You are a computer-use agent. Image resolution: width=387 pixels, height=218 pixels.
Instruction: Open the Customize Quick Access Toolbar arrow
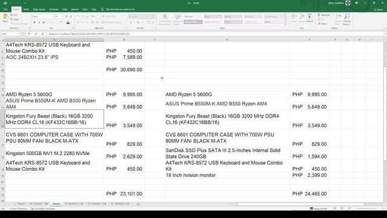(25, 3)
